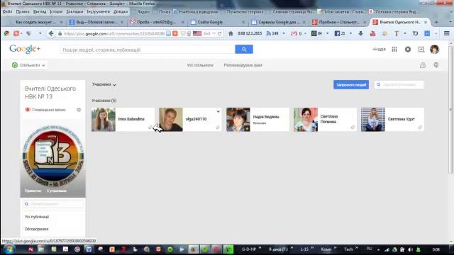Click the Facebook toolbar icon

[x=337, y=33]
